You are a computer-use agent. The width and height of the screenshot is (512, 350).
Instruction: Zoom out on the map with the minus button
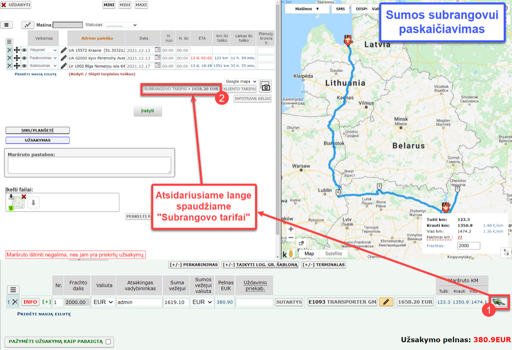coord(291,238)
